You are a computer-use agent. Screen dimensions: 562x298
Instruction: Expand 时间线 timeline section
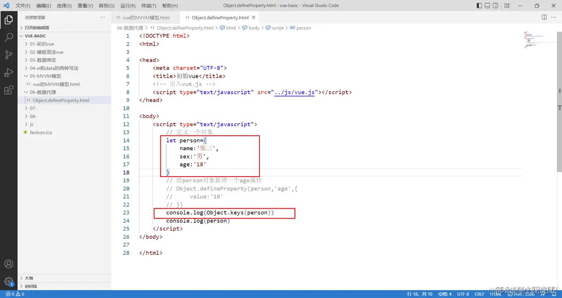pyautogui.click(x=65, y=286)
